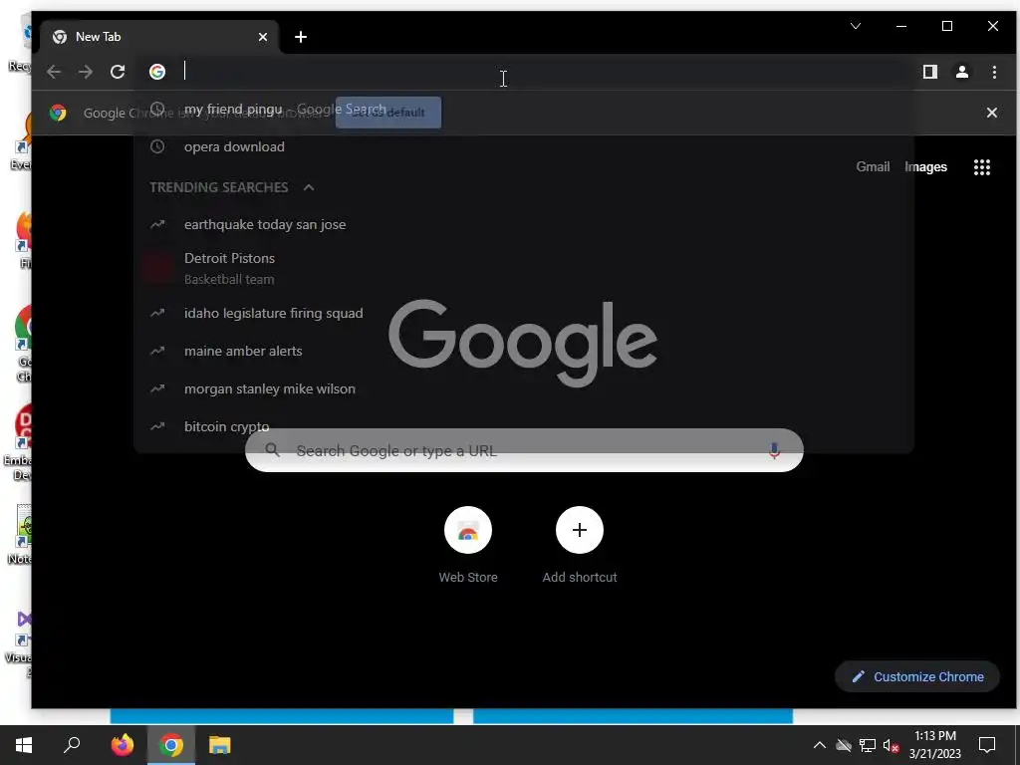Go forward with the forward arrow
The height and width of the screenshot is (765, 1020).
pos(86,72)
